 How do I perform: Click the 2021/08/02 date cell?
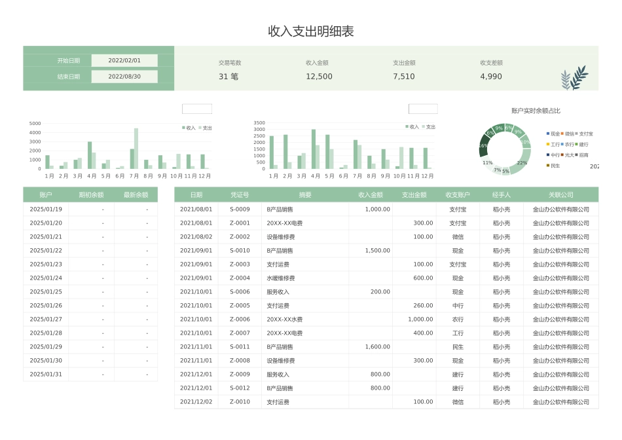[196, 237]
